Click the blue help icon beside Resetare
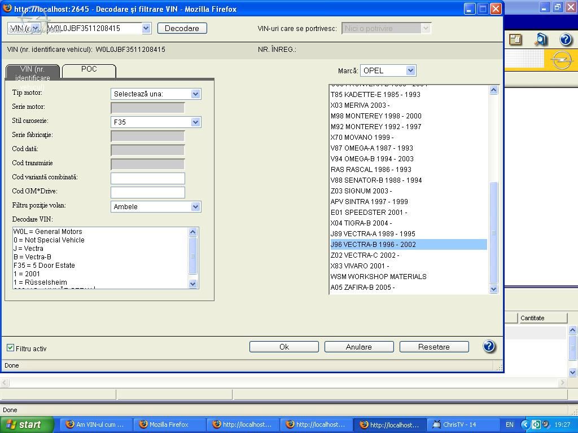The height and width of the screenshot is (433, 578). [x=489, y=347]
